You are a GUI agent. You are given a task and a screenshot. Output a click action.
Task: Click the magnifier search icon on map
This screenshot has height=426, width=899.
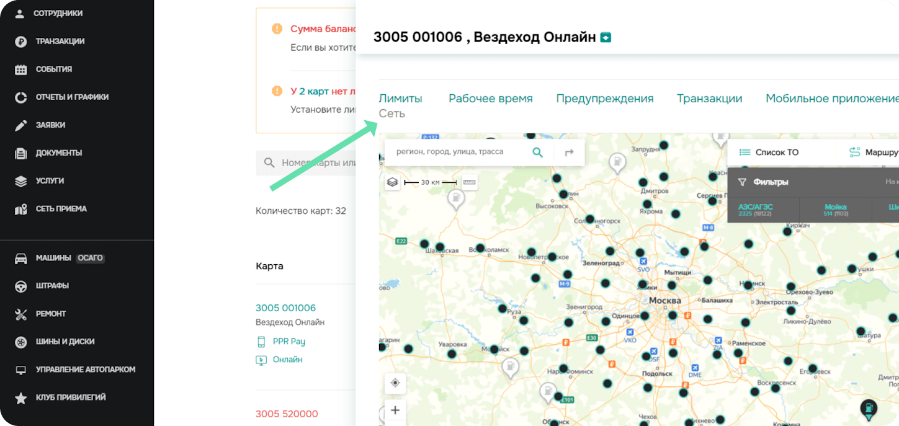click(x=537, y=153)
